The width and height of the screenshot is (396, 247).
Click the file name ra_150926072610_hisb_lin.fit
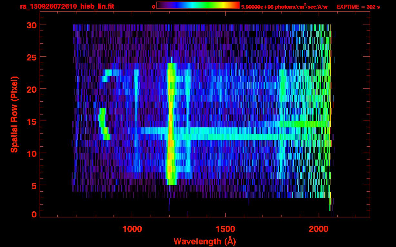pos(67,6)
